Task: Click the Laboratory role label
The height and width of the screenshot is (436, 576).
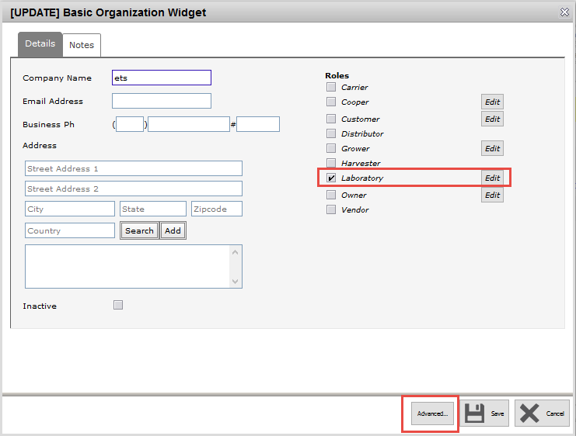Action: 362,178
